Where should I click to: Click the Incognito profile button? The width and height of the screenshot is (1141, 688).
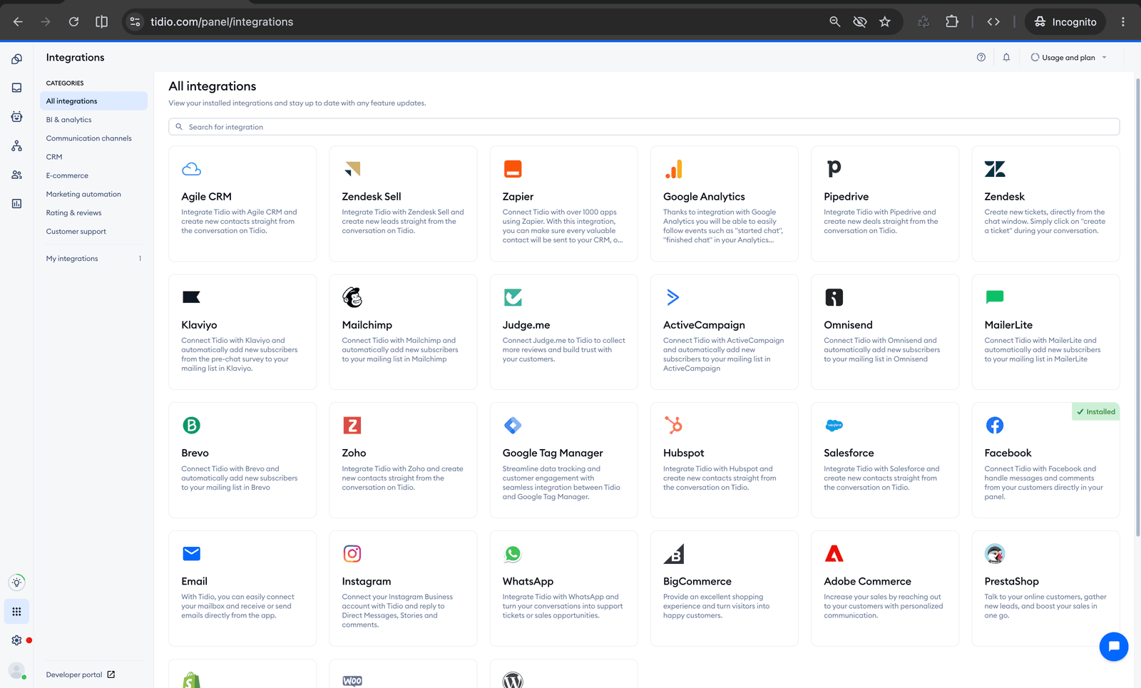click(1065, 22)
